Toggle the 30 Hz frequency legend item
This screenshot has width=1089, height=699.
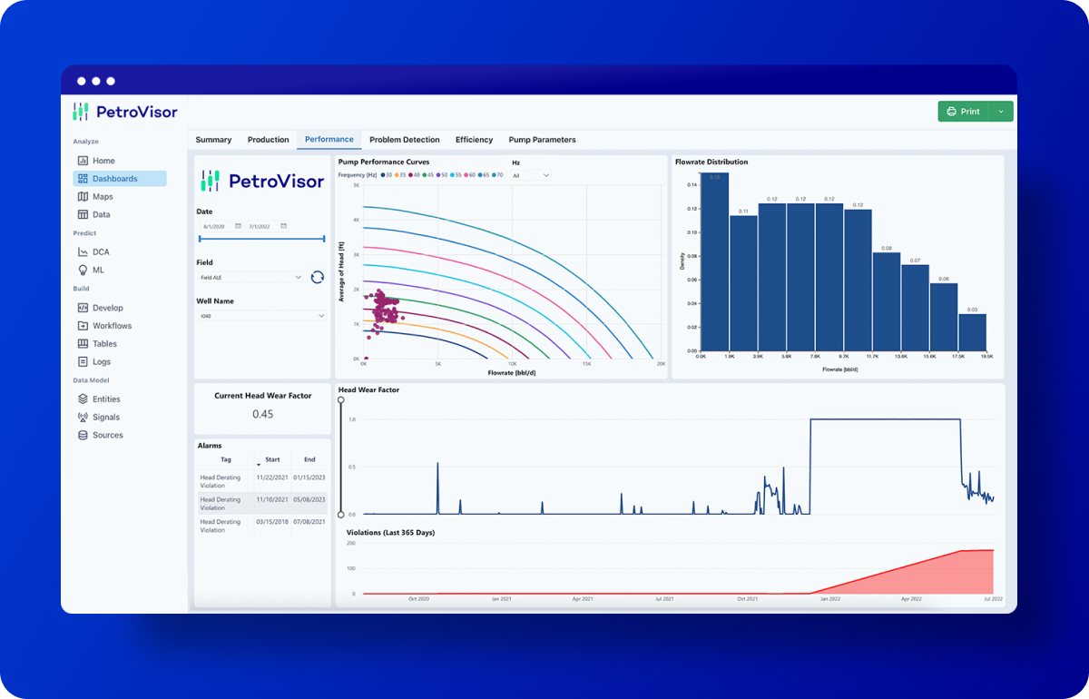[x=386, y=174]
